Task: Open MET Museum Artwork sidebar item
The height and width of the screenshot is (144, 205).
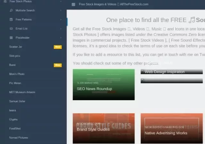Action: (22, 92)
